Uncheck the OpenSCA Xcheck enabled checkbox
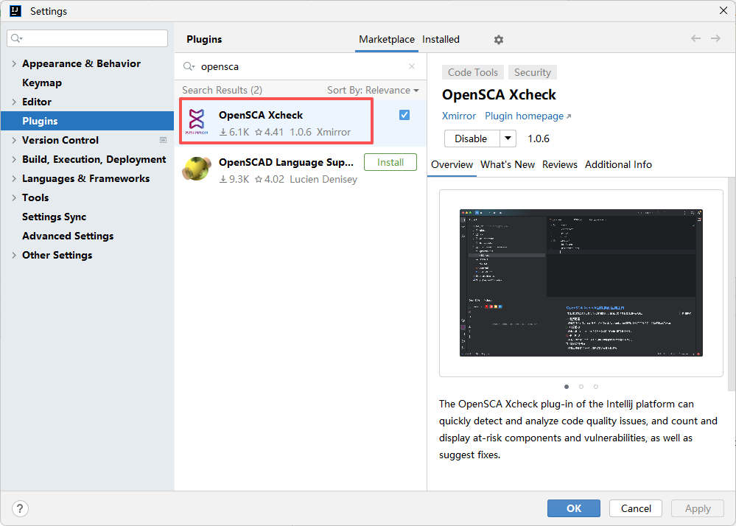The height and width of the screenshot is (526, 736). (x=404, y=115)
